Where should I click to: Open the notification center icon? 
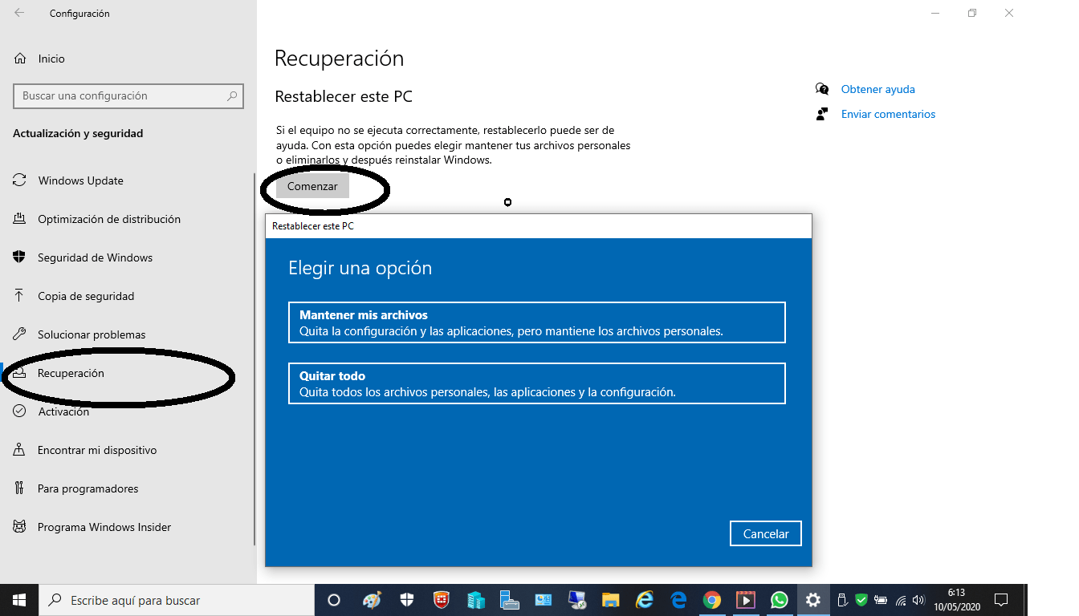tap(1001, 600)
